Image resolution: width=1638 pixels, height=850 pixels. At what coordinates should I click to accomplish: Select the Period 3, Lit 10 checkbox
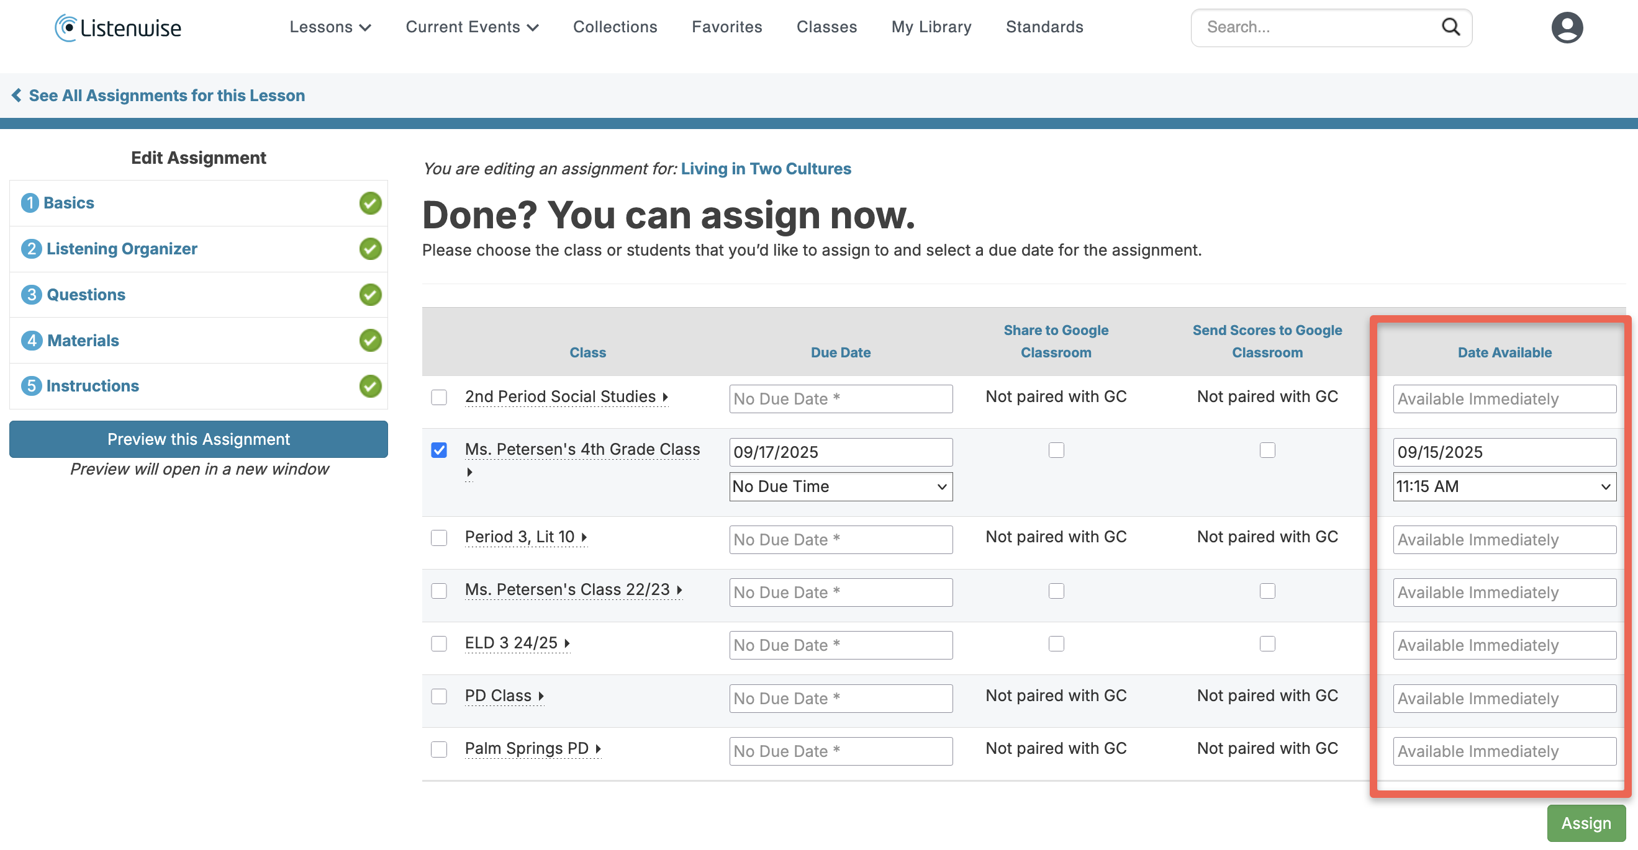coord(439,538)
